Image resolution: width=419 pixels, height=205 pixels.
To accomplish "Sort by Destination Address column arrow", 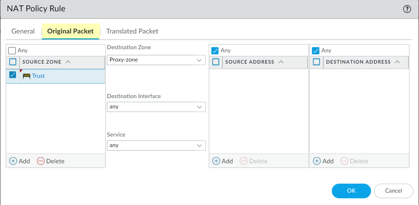I will click(x=397, y=62).
